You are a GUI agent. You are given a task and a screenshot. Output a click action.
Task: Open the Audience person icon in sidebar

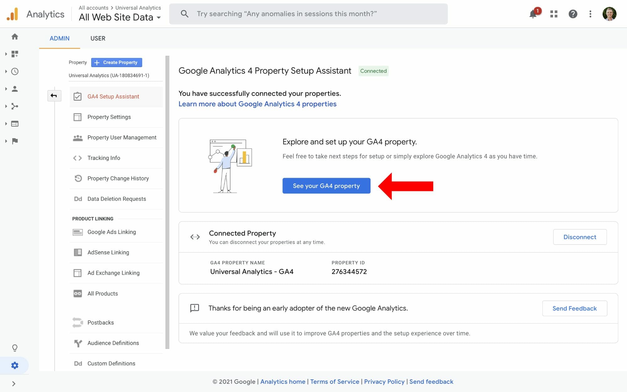pos(15,89)
